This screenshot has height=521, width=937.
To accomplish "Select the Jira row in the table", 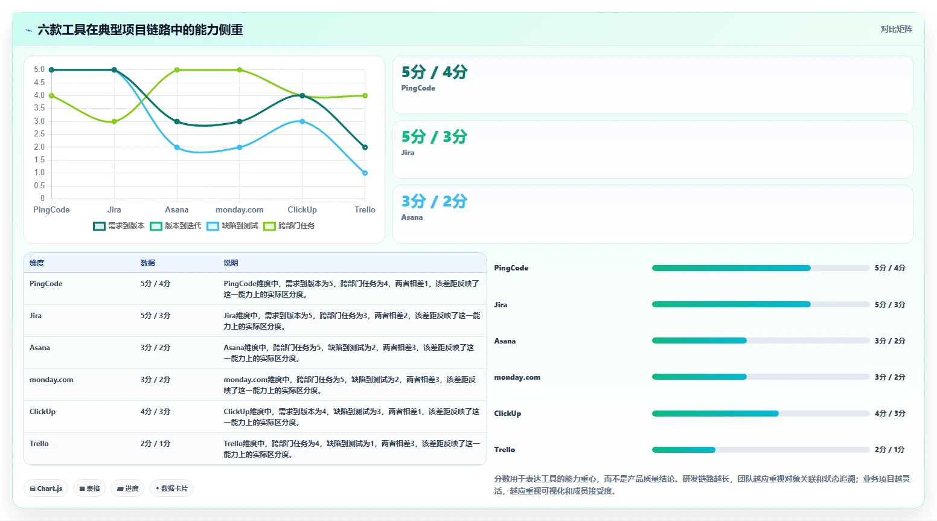I will (x=255, y=321).
